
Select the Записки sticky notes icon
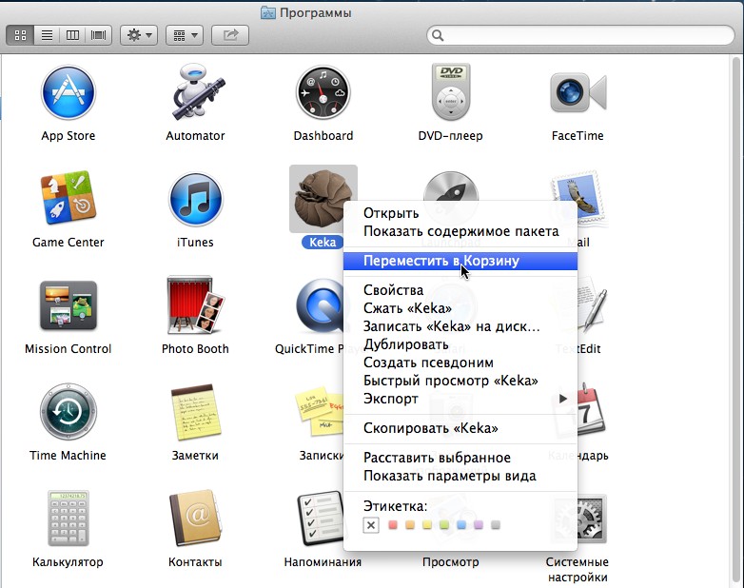click(x=319, y=412)
